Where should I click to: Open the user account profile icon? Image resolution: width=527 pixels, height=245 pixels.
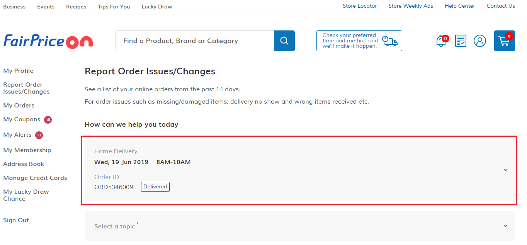[x=480, y=41]
